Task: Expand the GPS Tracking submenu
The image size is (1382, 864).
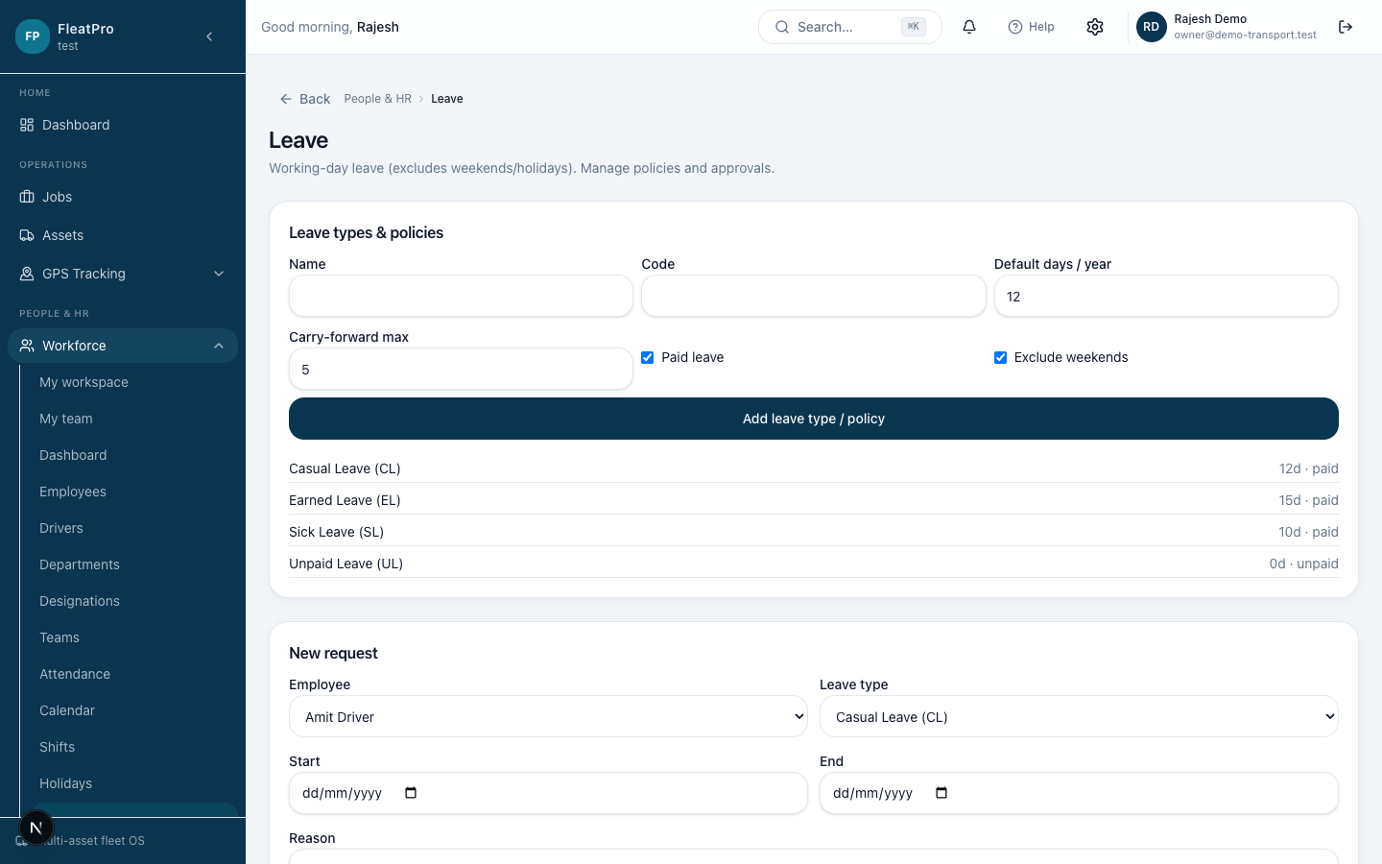Action: [x=219, y=274]
